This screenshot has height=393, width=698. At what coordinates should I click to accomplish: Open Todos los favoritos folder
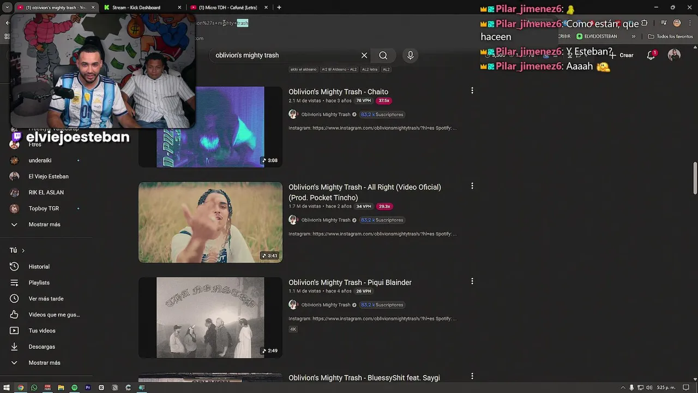pyautogui.click(x=671, y=37)
